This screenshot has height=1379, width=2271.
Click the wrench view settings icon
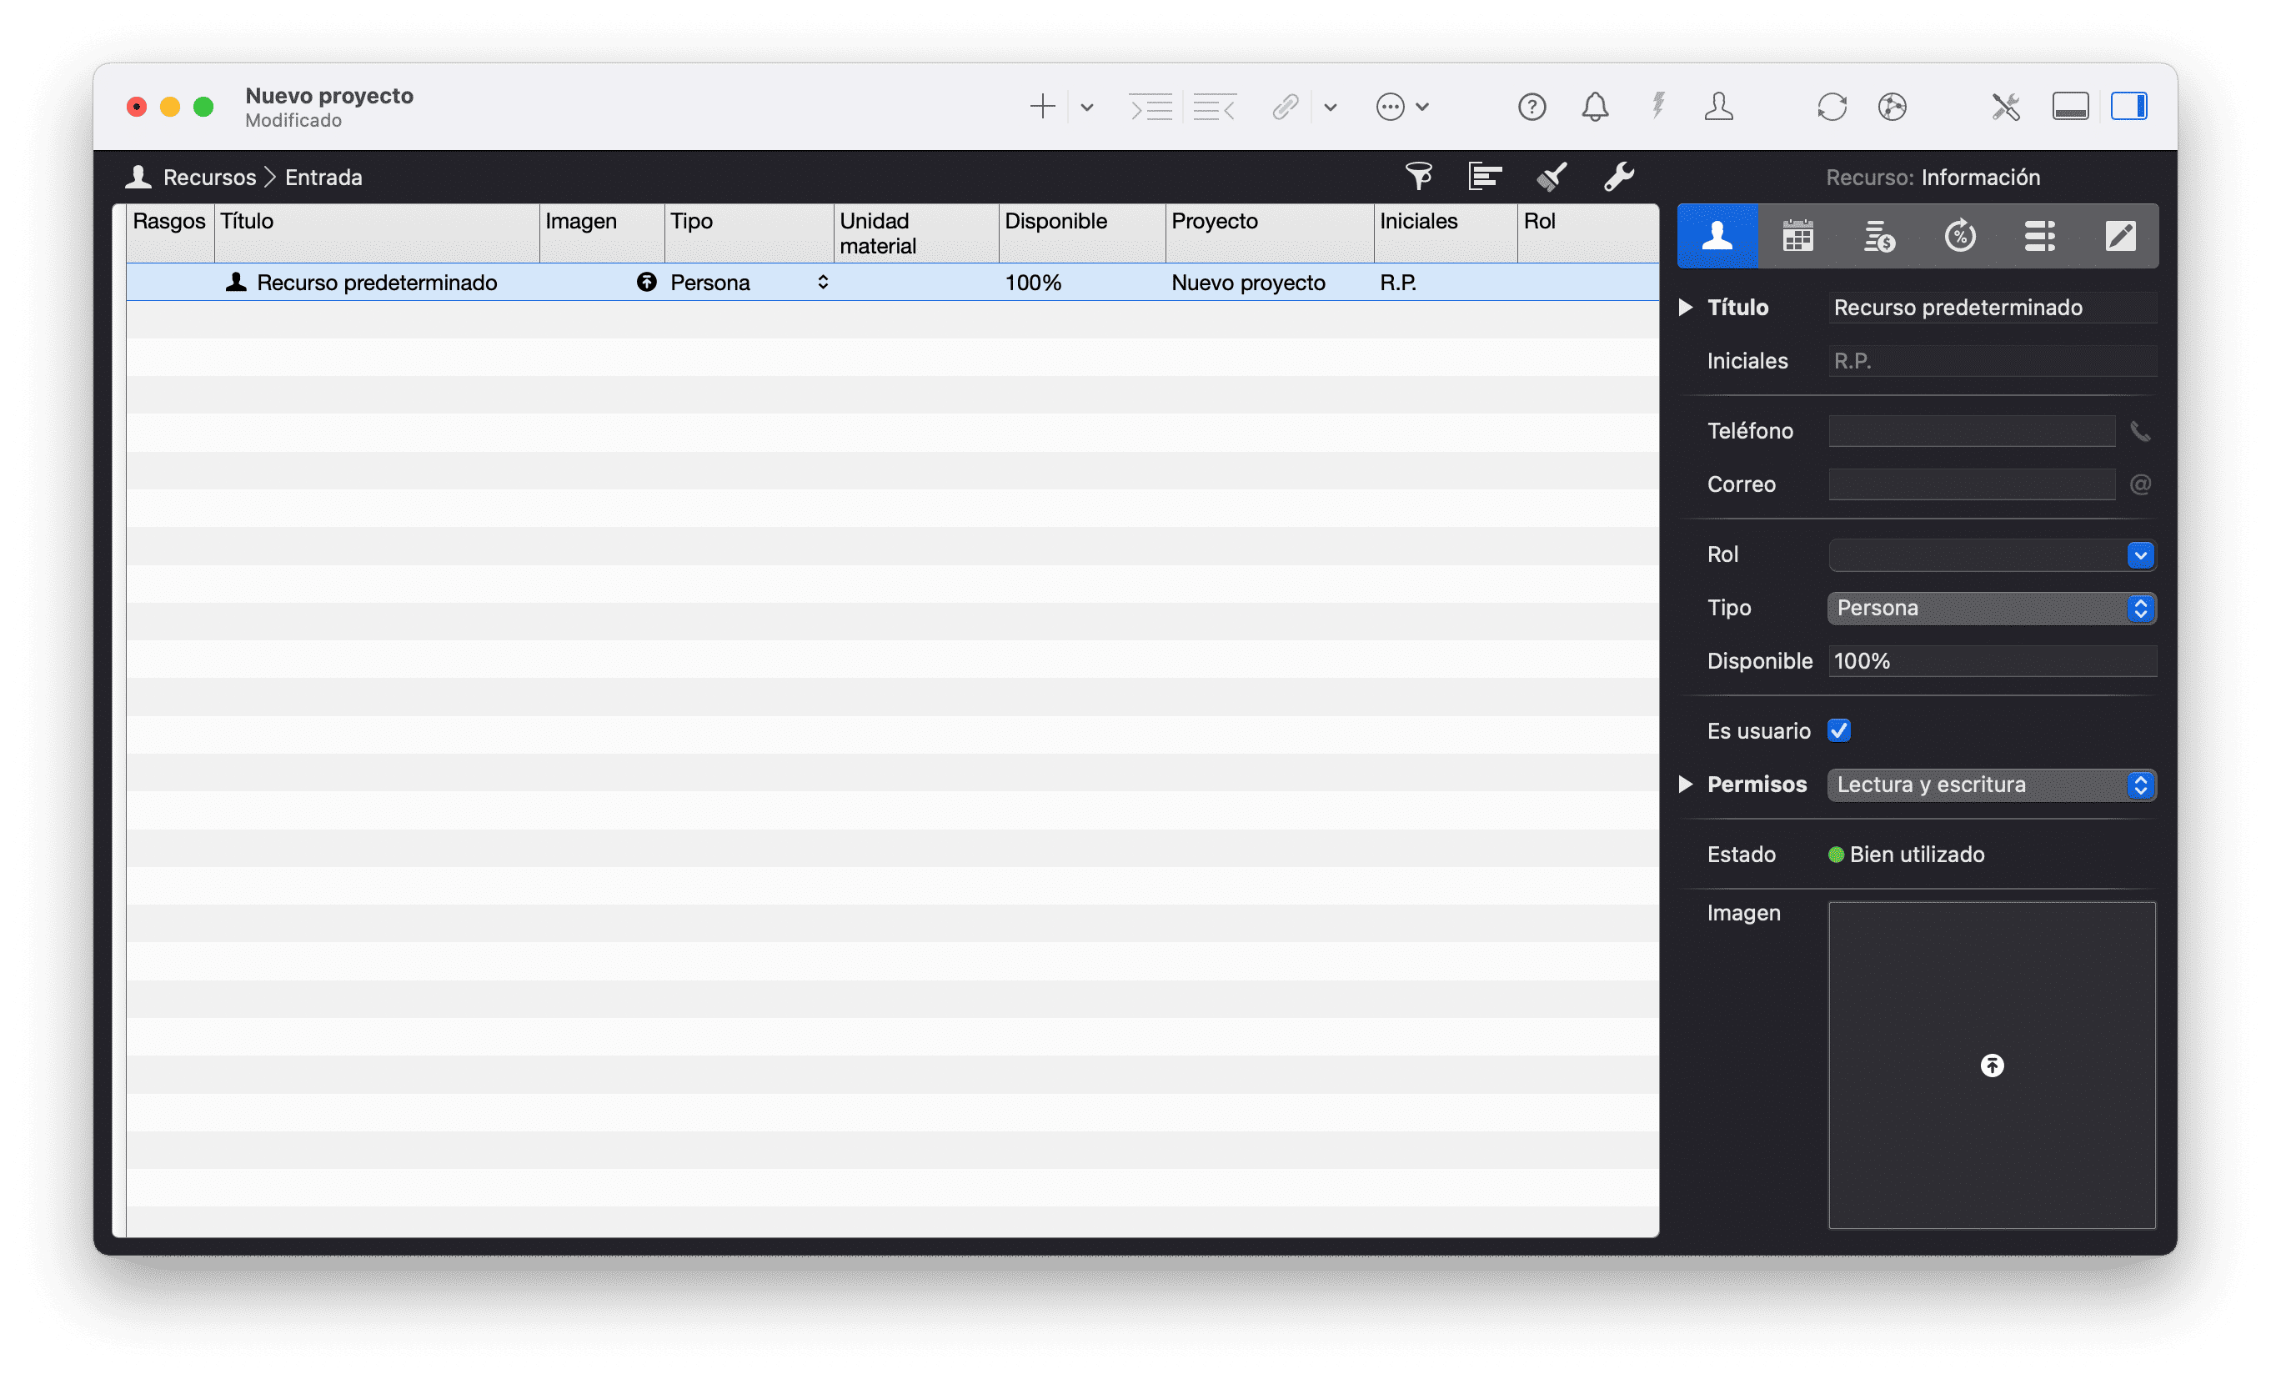pyautogui.click(x=1618, y=176)
